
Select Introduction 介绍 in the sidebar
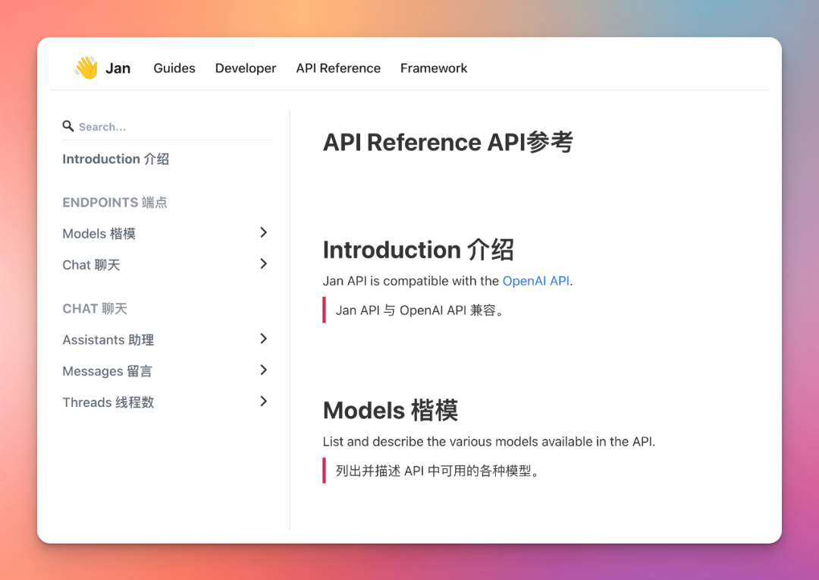click(x=115, y=159)
